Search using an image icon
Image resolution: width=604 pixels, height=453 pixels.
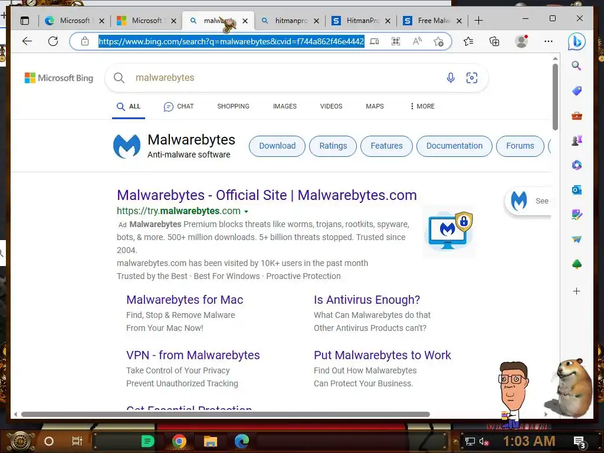[x=472, y=78]
